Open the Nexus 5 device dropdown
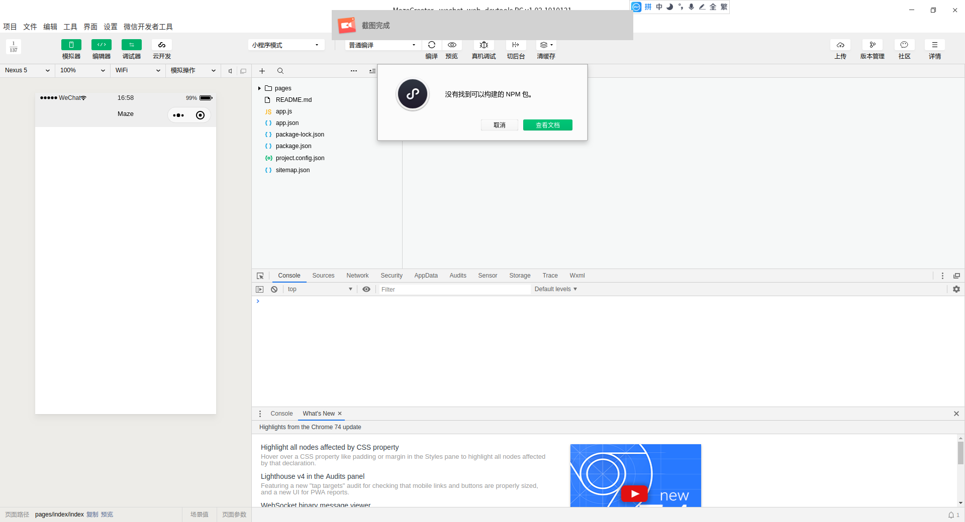 coord(28,70)
